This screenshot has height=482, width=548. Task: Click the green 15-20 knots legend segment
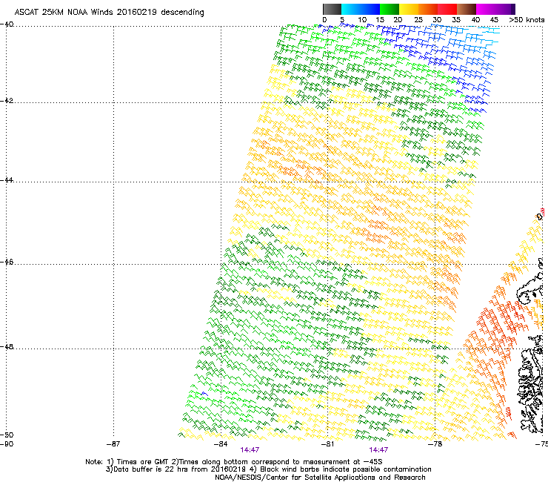click(x=390, y=9)
